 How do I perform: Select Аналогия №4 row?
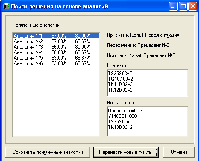coord(56,52)
